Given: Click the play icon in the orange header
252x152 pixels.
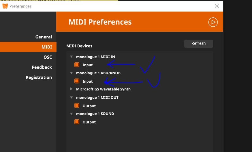Looking at the screenshot, I should (x=213, y=22).
